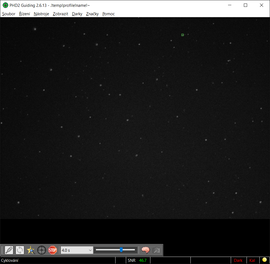Open advanced settings via brain icon
Image resolution: width=270 pixels, height=264 pixels.
[x=145, y=250]
